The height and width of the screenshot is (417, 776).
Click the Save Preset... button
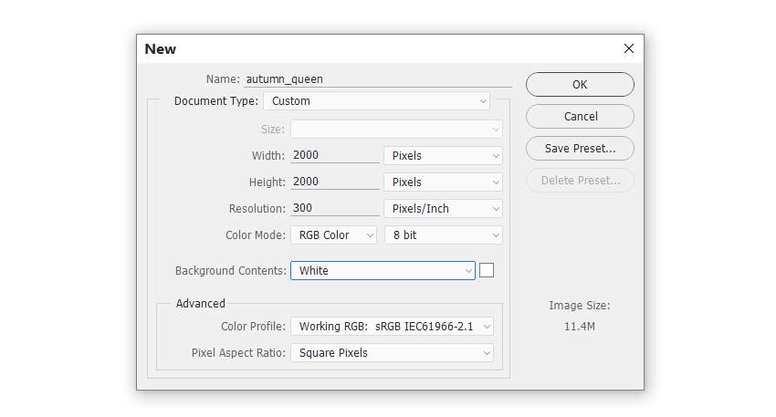pos(580,149)
